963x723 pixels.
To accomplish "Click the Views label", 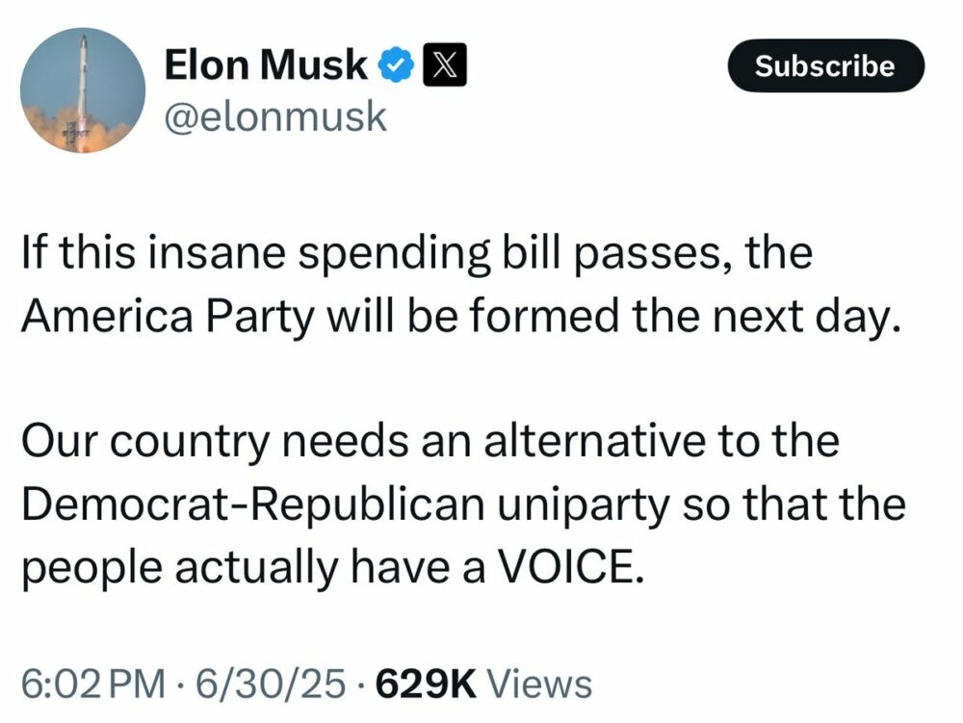I will click(x=539, y=684).
